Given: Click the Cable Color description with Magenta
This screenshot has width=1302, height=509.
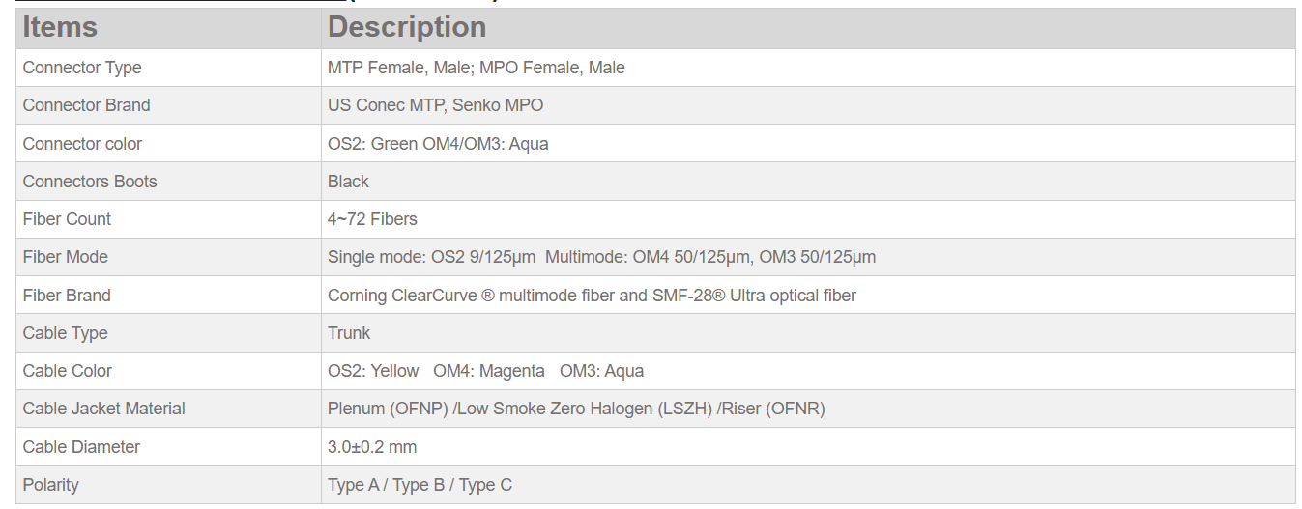Looking at the screenshot, I should point(485,371).
